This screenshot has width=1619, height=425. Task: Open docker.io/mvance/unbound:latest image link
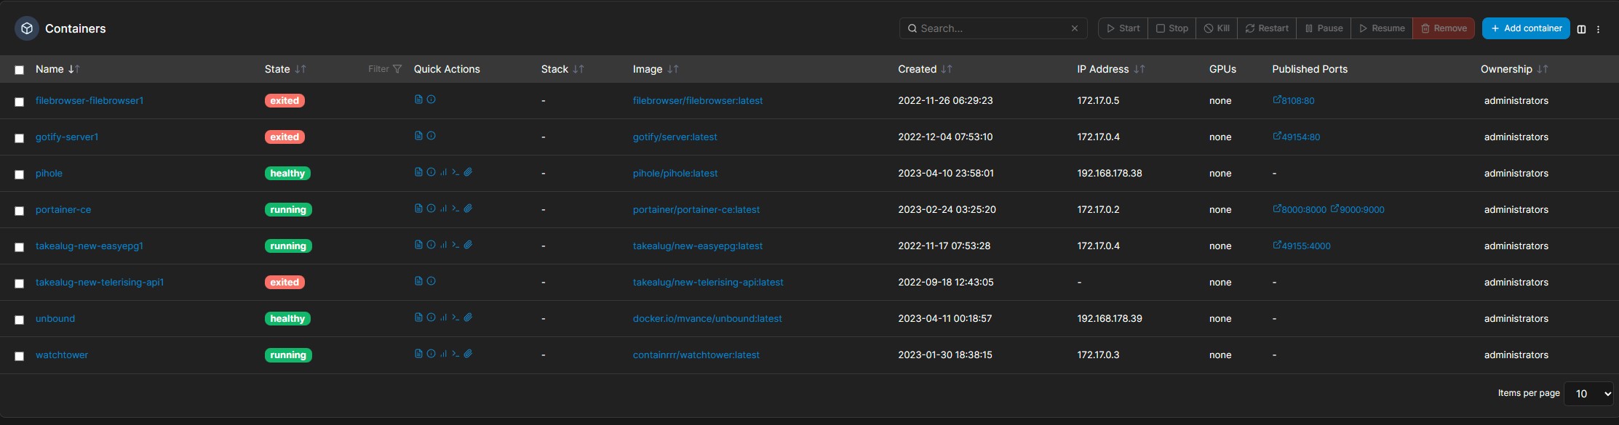[707, 318]
